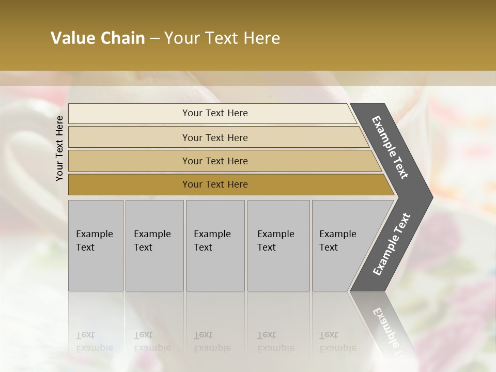Select the second "Your Text Here" bar from top
This screenshot has width=496, height=372.
click(x=214, y=137)
